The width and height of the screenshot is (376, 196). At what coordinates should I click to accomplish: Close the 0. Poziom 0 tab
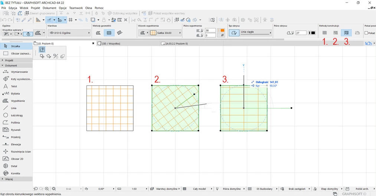pyautogui.click(x=93, y=43)
